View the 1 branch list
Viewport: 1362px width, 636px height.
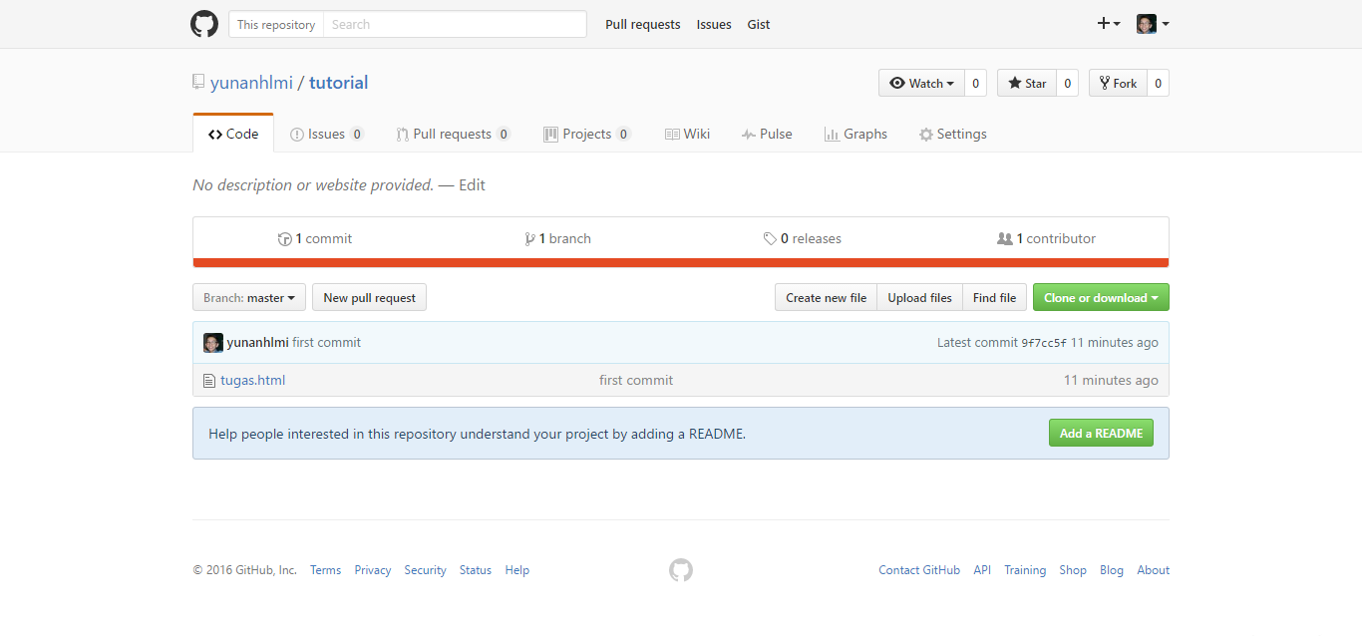(x=557, y=238)
